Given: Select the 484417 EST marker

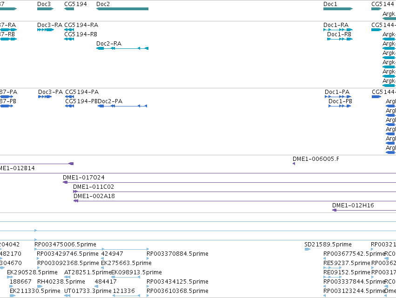Looking at the screenshot, I should pos(96,286).
